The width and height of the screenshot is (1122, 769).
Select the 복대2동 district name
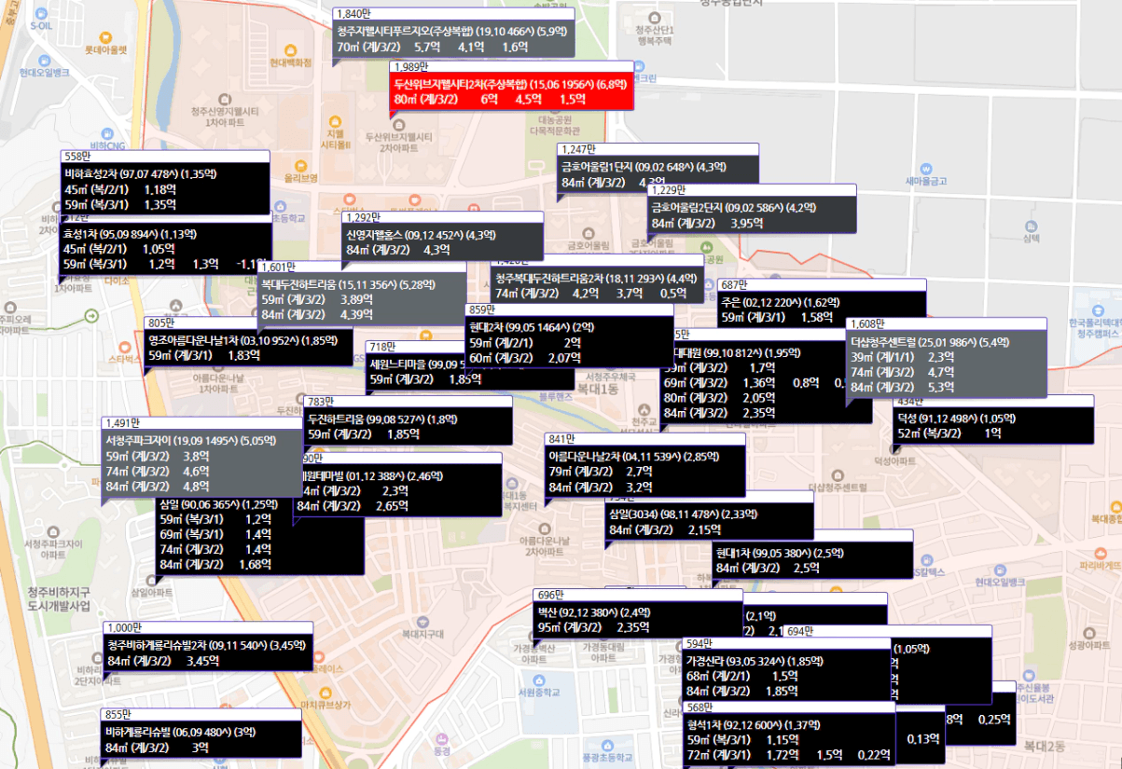[x=1044, y=747]
